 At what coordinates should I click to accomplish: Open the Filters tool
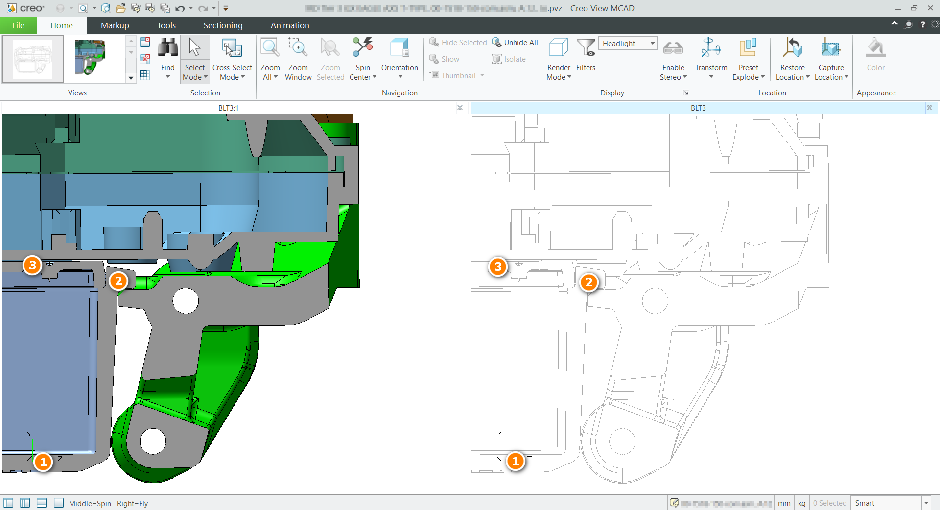(586, 54)
